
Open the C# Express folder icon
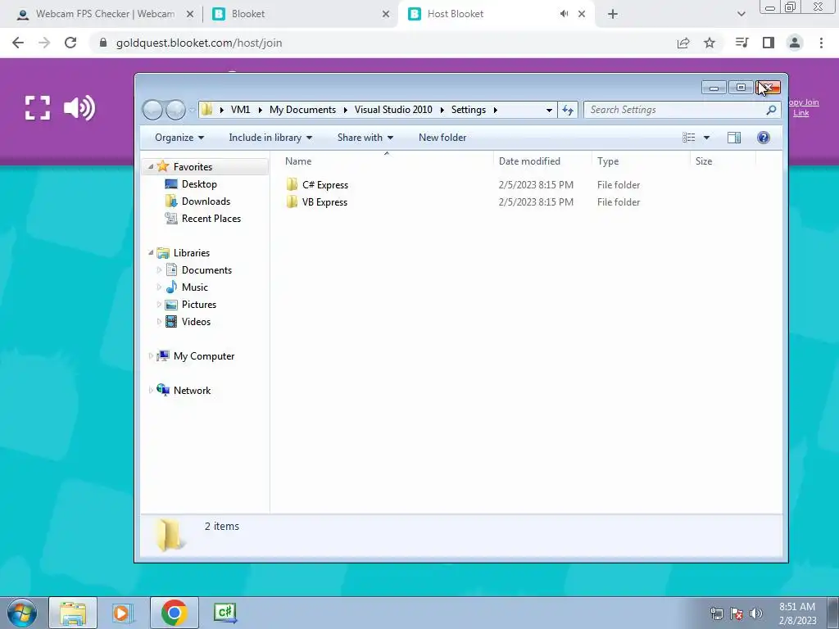click(x=293, y=184)
